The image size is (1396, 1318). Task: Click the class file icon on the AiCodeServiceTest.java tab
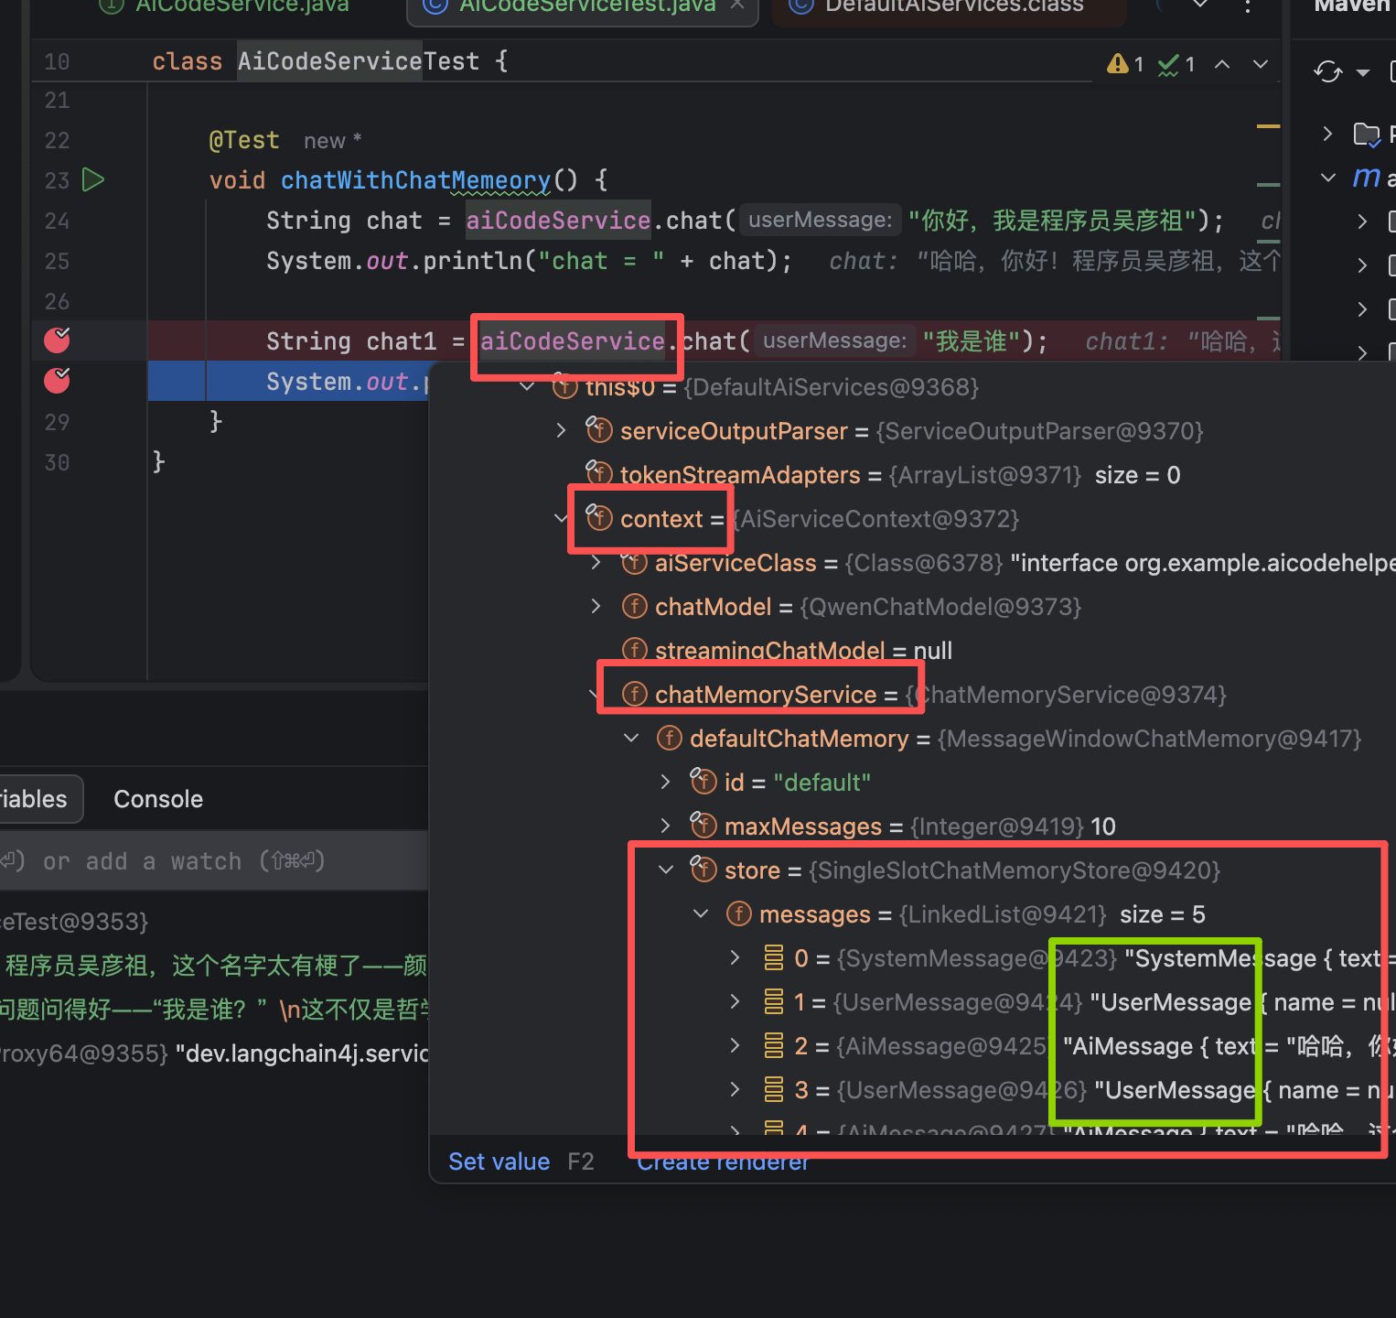(435, 5)
